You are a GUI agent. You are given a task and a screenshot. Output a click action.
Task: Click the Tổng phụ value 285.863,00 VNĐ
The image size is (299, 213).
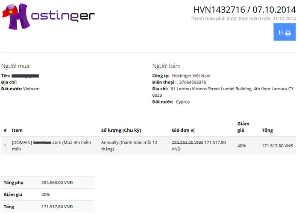pyautogui.click(x=57, y=183)
